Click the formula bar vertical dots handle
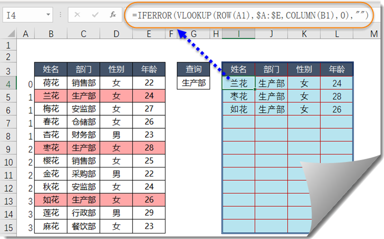Image resolution: width=384 pixels, height=239 pixels. [60, 15]
